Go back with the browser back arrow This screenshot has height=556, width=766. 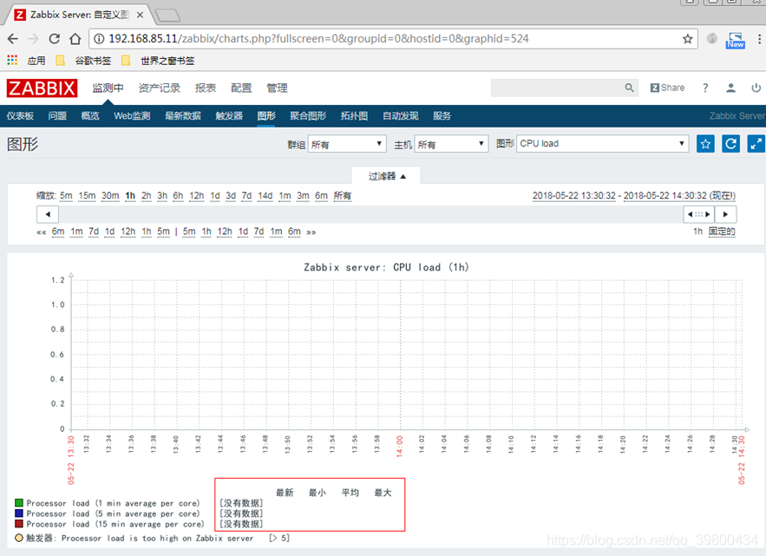tap(13, 38)
